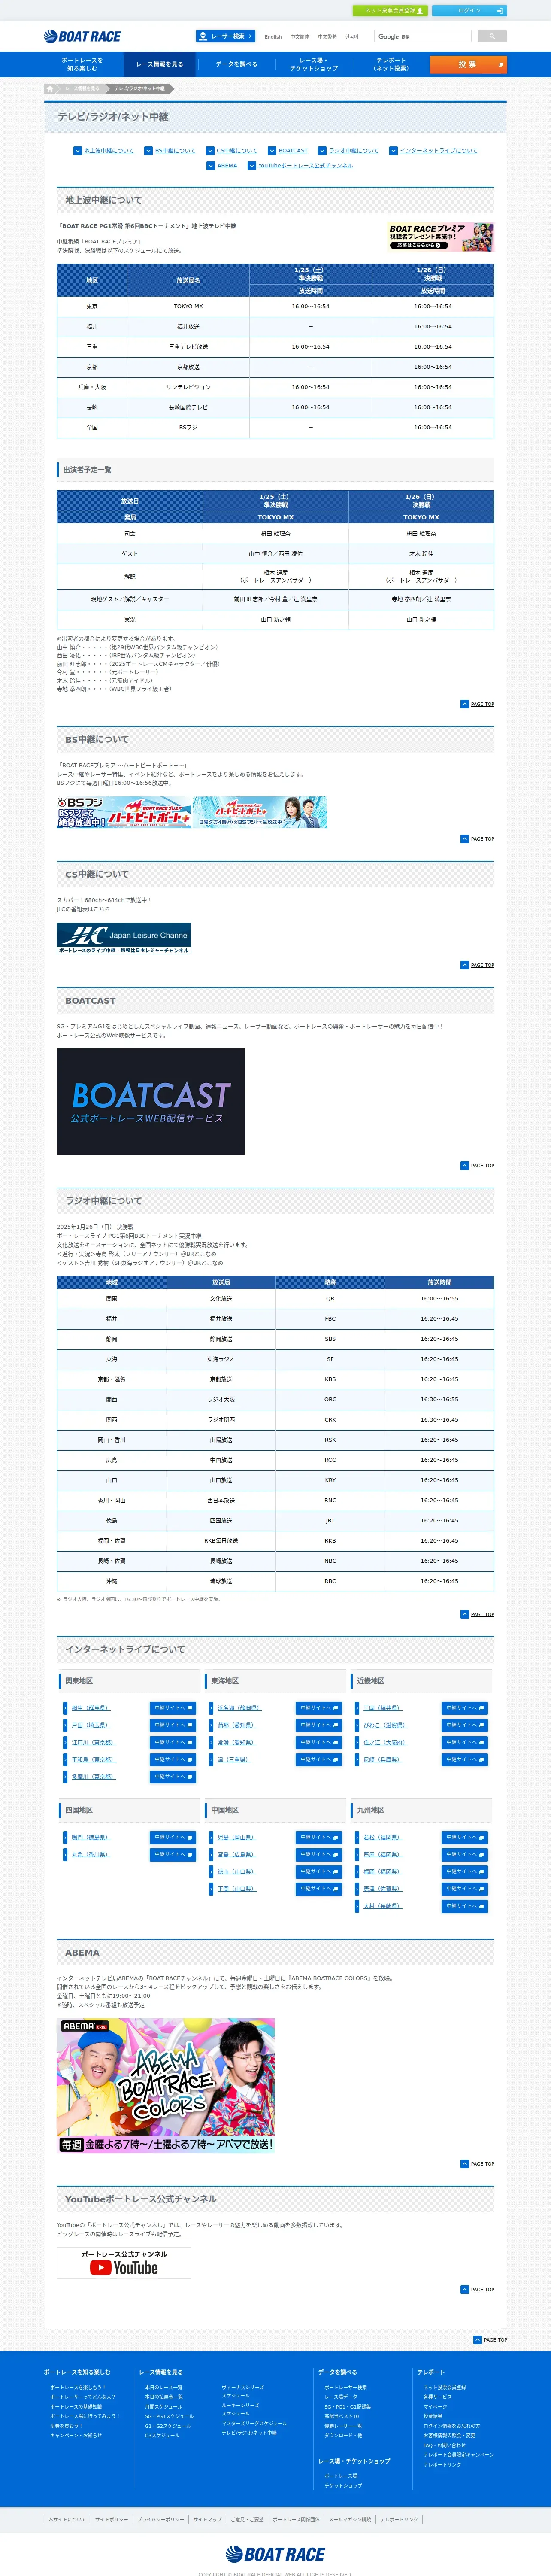Open the JLC Japan Leisure Channel banner
551x2576 pixels.
(124, 938)
